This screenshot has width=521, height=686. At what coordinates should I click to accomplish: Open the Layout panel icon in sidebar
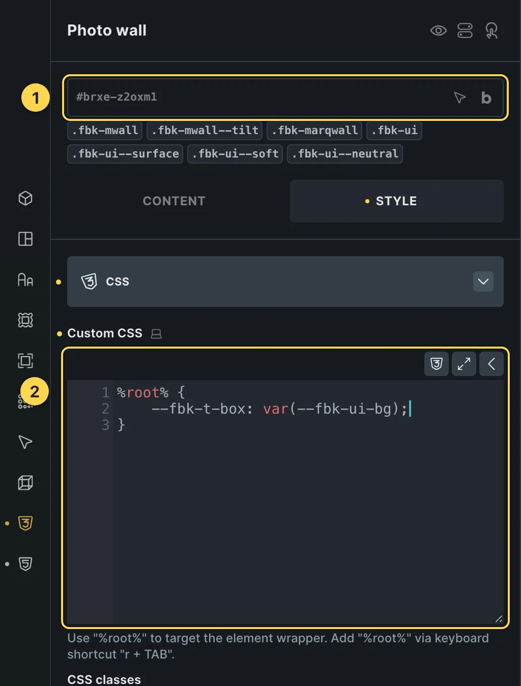(25, 239)
